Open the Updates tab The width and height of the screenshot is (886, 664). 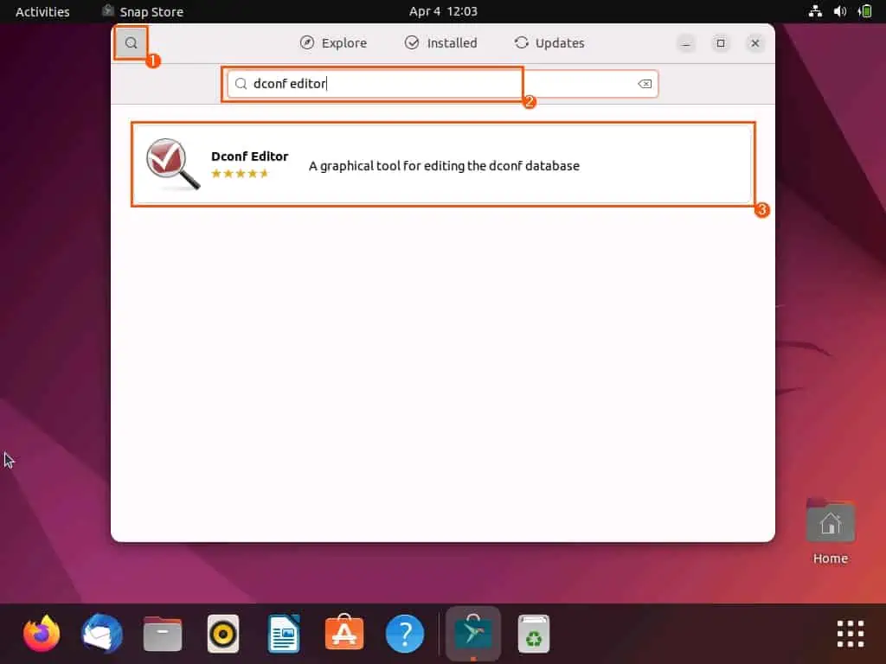[x=549, y=42]
